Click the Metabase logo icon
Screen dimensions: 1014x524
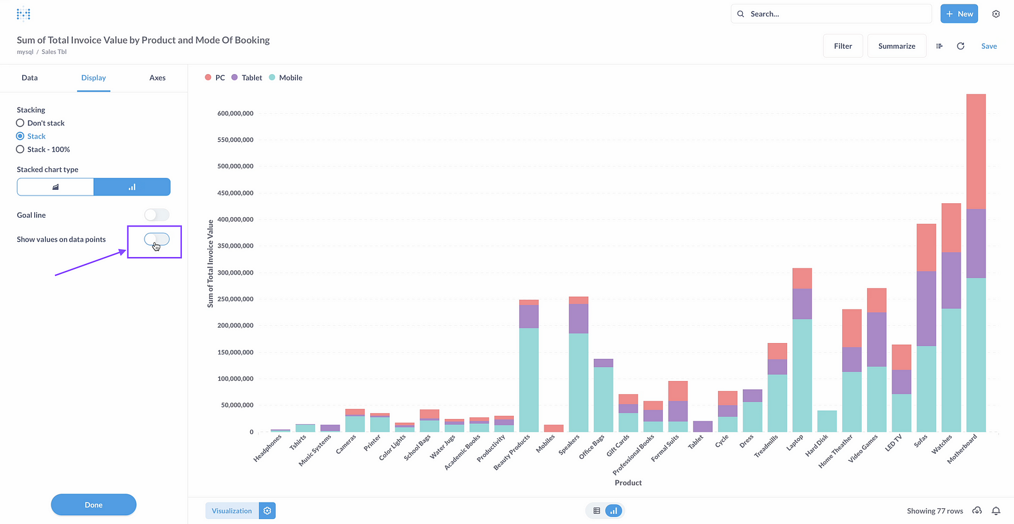tap(23, 14)
